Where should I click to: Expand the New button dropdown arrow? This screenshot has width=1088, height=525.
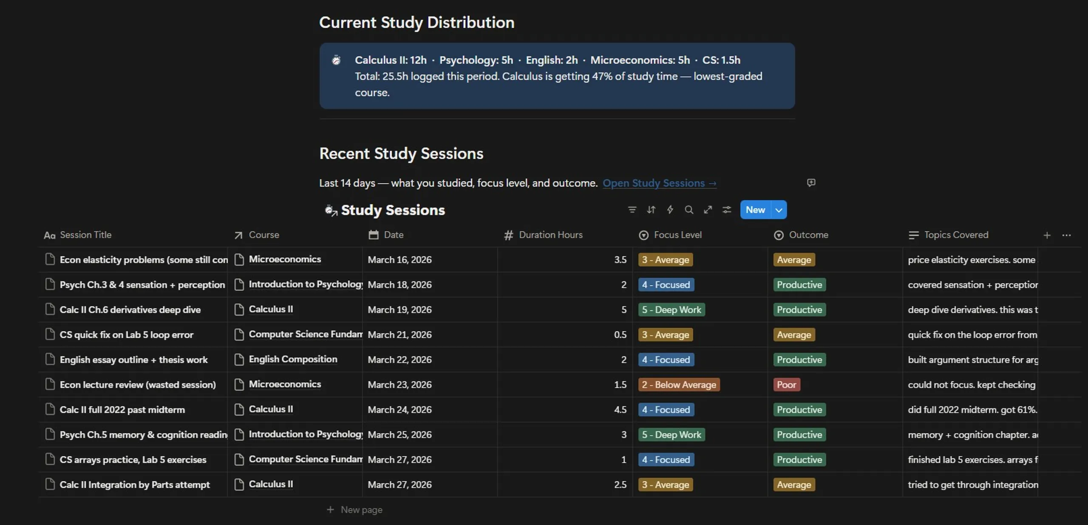click(x=779, y=210)
